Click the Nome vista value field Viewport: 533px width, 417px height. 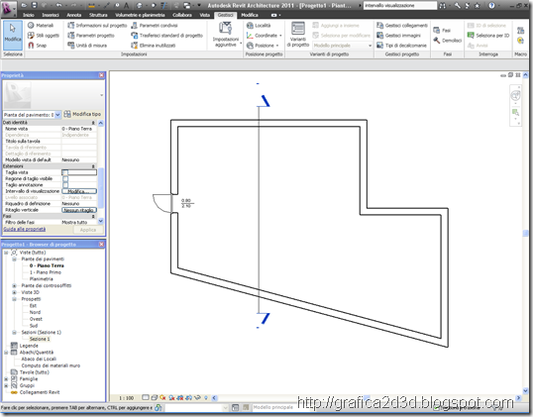(x=79, y=129)
